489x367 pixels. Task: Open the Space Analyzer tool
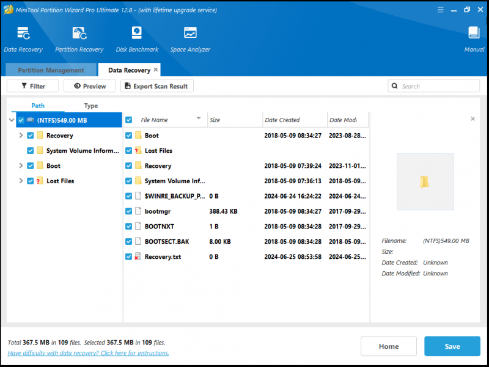(x=190, y=33)
